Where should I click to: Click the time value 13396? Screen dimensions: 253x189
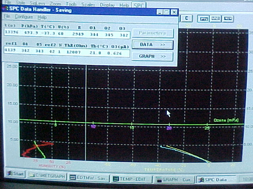pyautogui.click(x=11, y=32)
